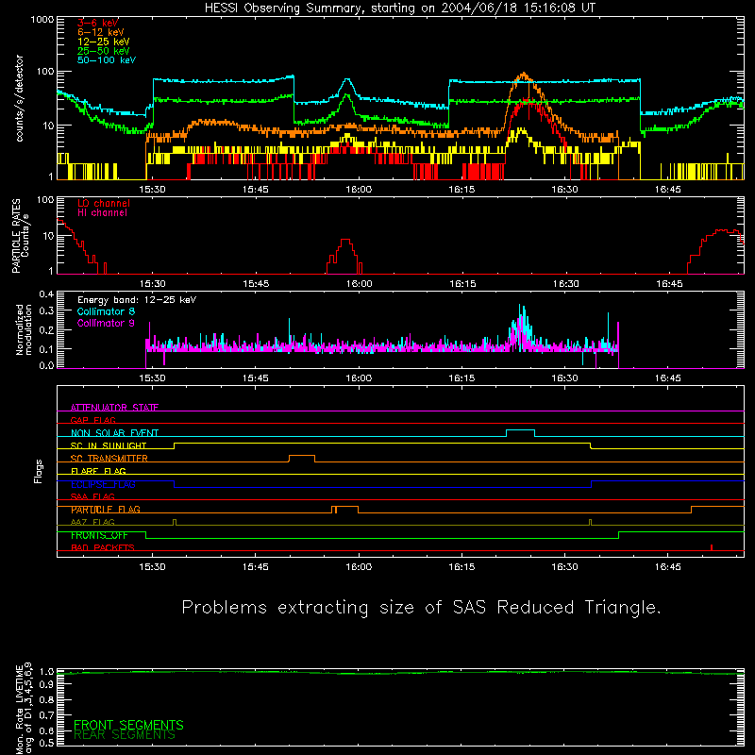This screenshot has height=755, width=755.
Task: Click the BAD PACKETS red tick mark
Action: 712,547
